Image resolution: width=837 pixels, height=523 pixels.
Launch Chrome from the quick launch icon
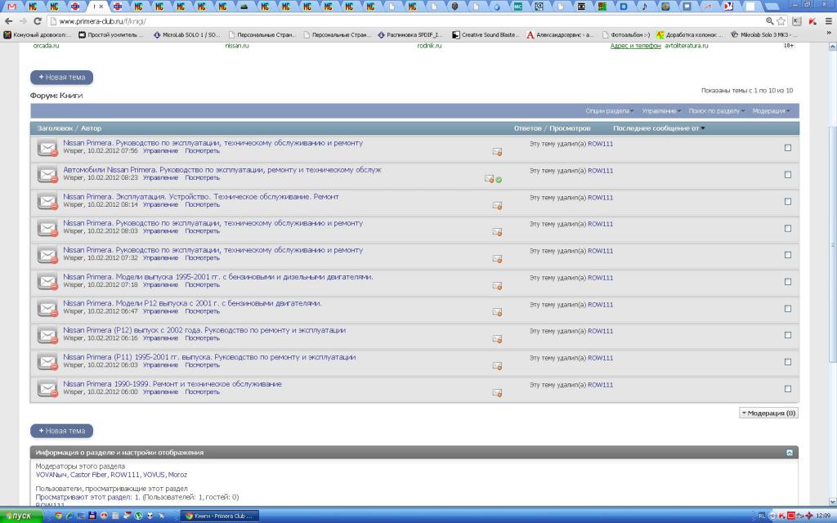coord(59,516)
